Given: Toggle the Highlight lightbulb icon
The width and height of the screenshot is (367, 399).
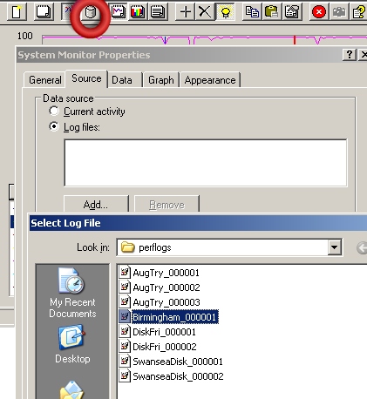Looking at the screenshot, I should pyautogui.click(x=225, y=11).
